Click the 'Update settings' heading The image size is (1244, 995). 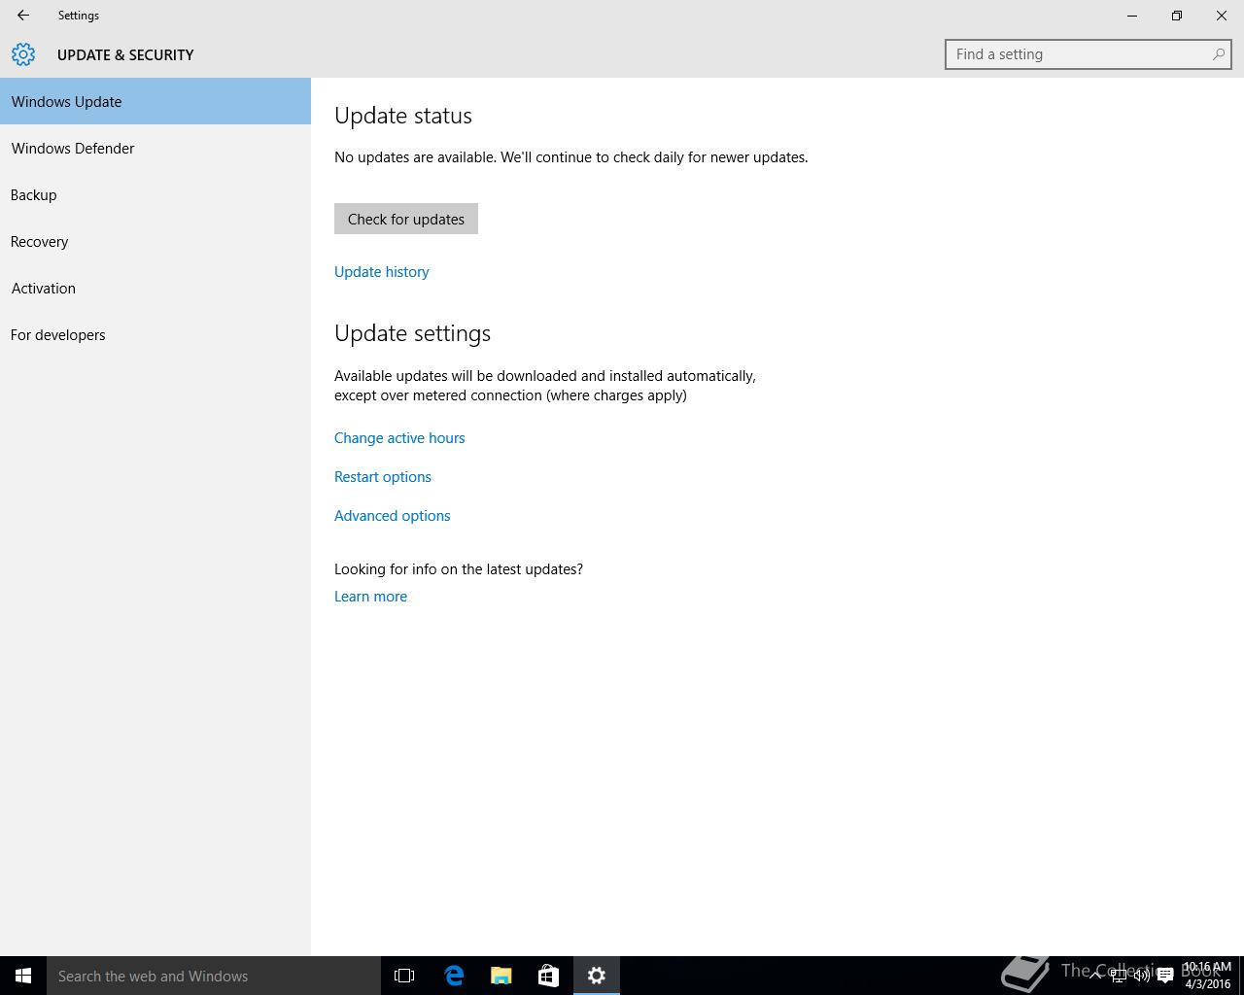point(412,333)
